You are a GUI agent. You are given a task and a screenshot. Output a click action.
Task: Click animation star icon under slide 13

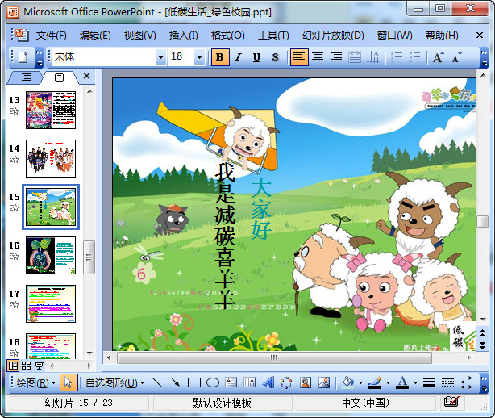(x=15, y=111)
